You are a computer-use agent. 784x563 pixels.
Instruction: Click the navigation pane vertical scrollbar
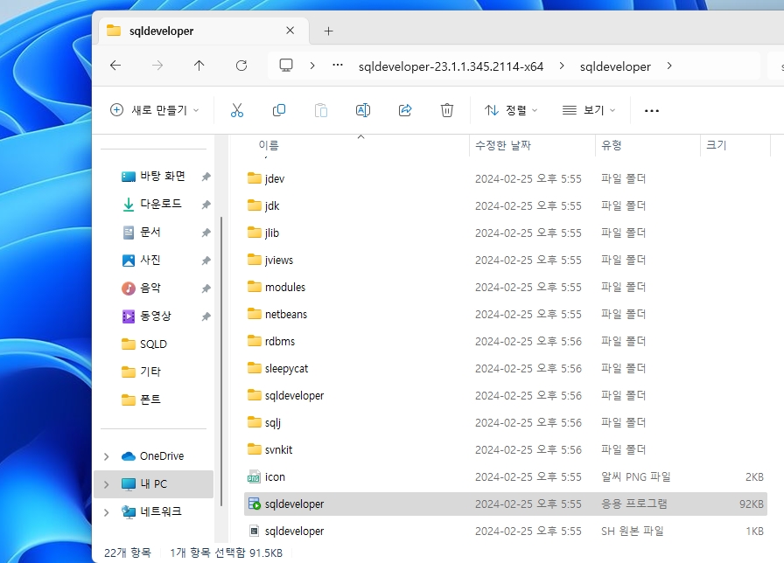click(x=221, y=362)
